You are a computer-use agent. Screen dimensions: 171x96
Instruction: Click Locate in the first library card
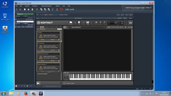(42, 40)
